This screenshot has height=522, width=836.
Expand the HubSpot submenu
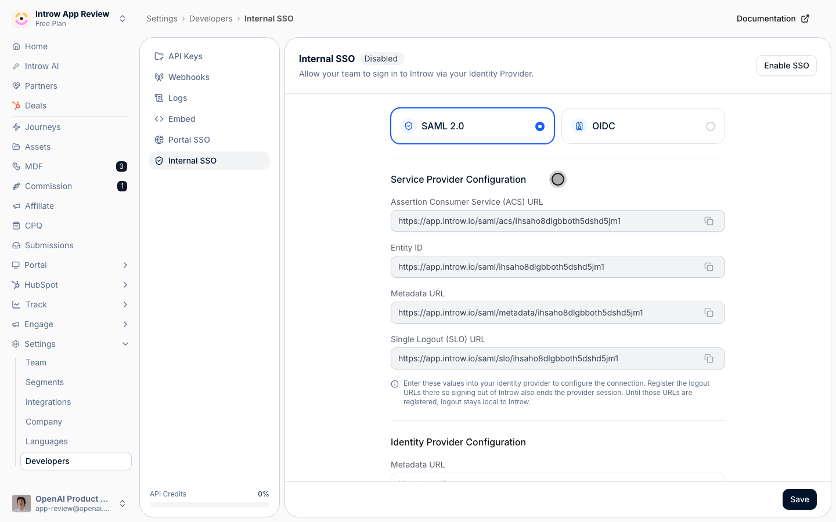point(125,285)
